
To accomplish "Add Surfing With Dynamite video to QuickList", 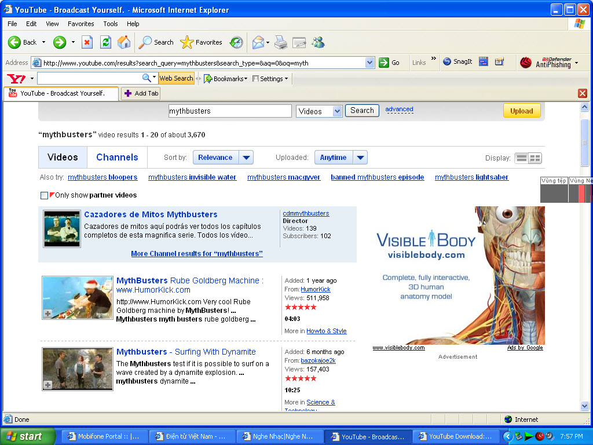I will [x=47, y=385].
